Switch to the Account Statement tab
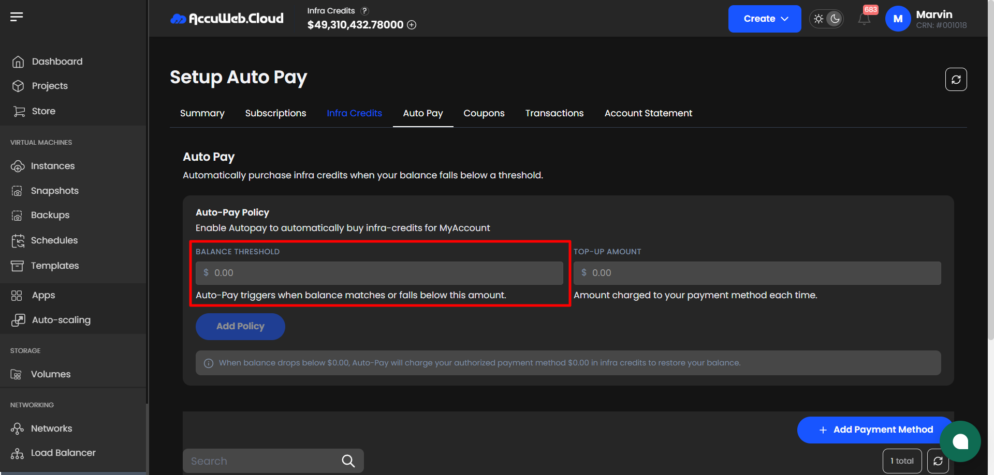The height and width of the screenshot is (475, 994). coord(648,113)
